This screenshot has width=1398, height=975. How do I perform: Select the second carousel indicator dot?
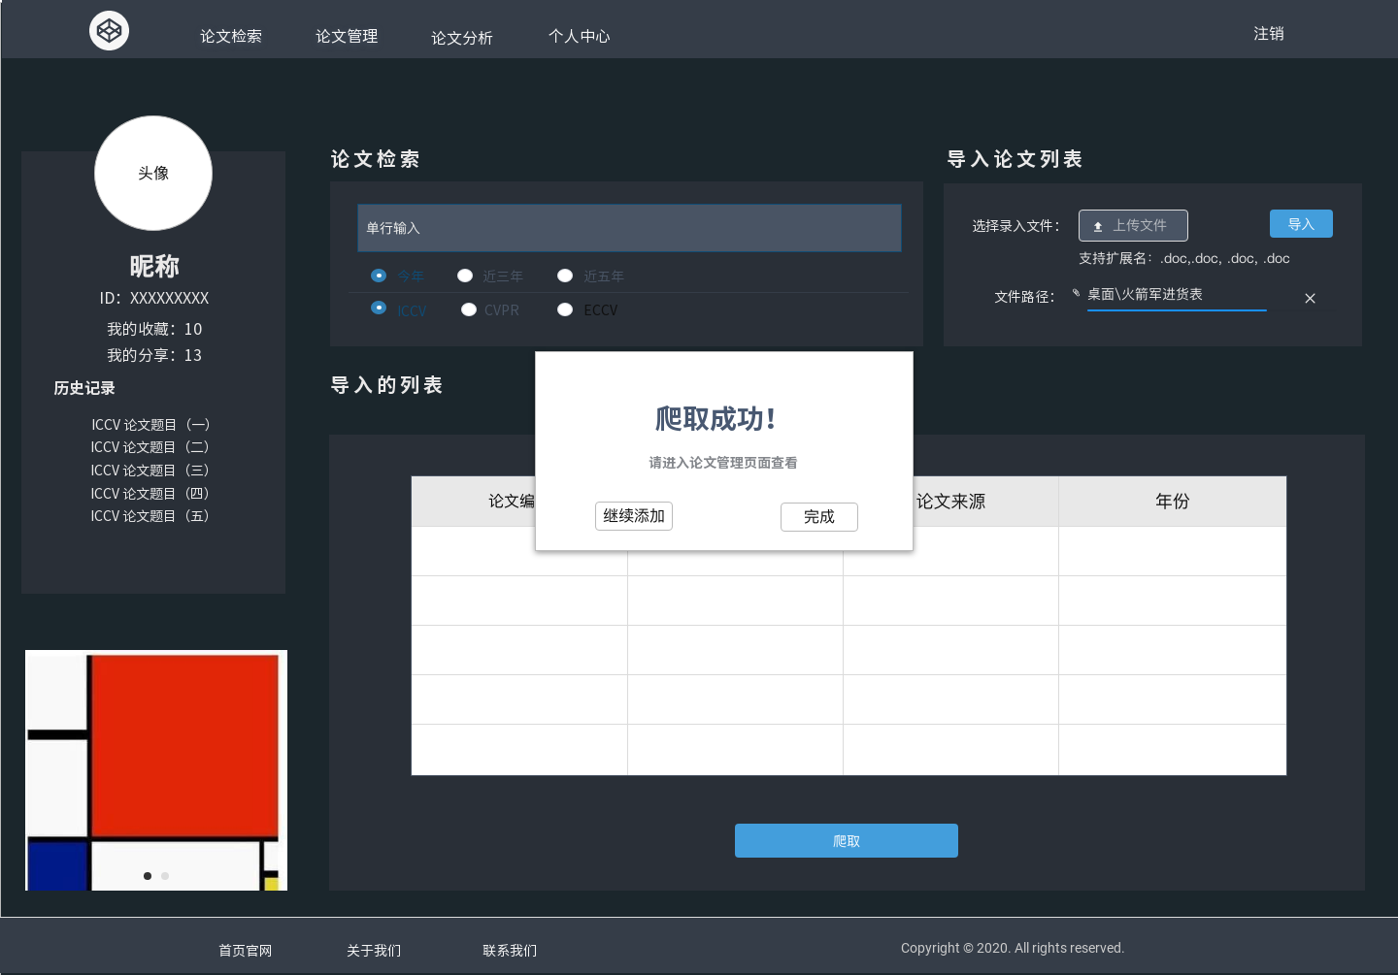165,876
